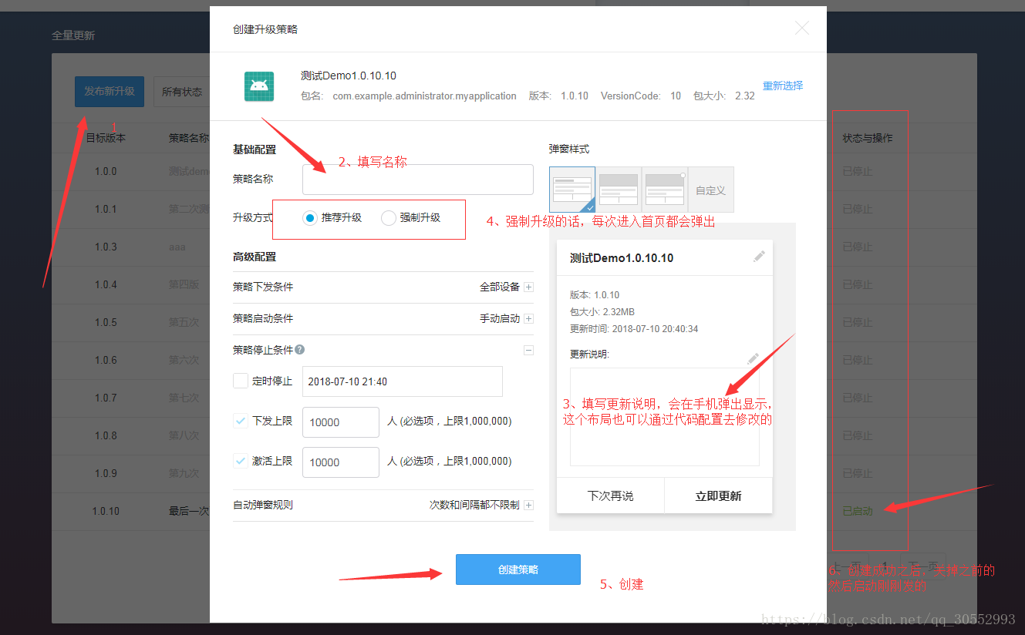Click version 1.0.3 row in background table

pos(106,247)
